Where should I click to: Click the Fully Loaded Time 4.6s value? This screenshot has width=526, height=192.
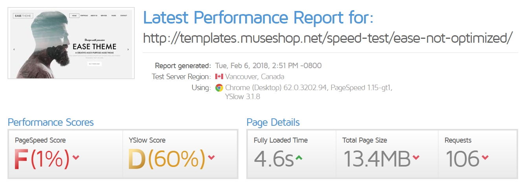274,159
